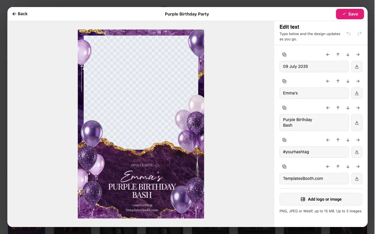This screenshot has height=234, width=375.
Task: Select the photo booth template preview
Action: tap(141, 124)
